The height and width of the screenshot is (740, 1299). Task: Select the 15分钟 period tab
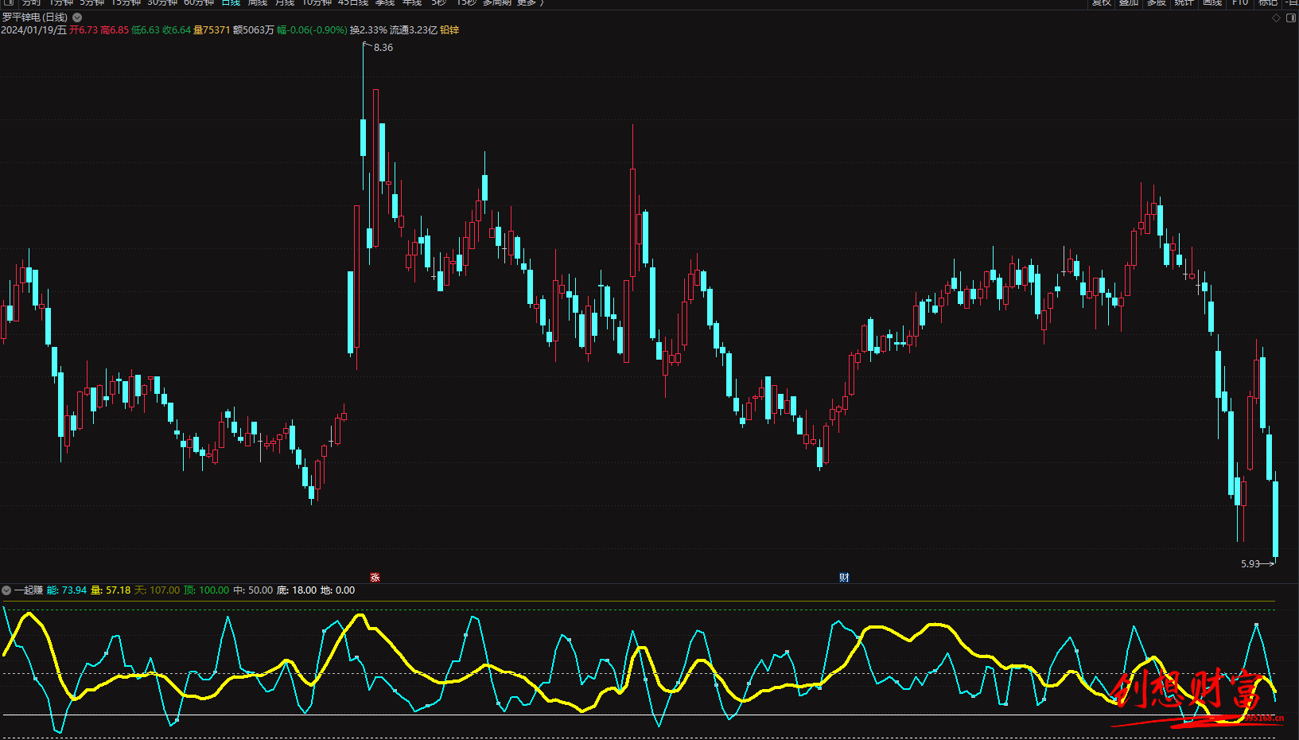(126, 3)
